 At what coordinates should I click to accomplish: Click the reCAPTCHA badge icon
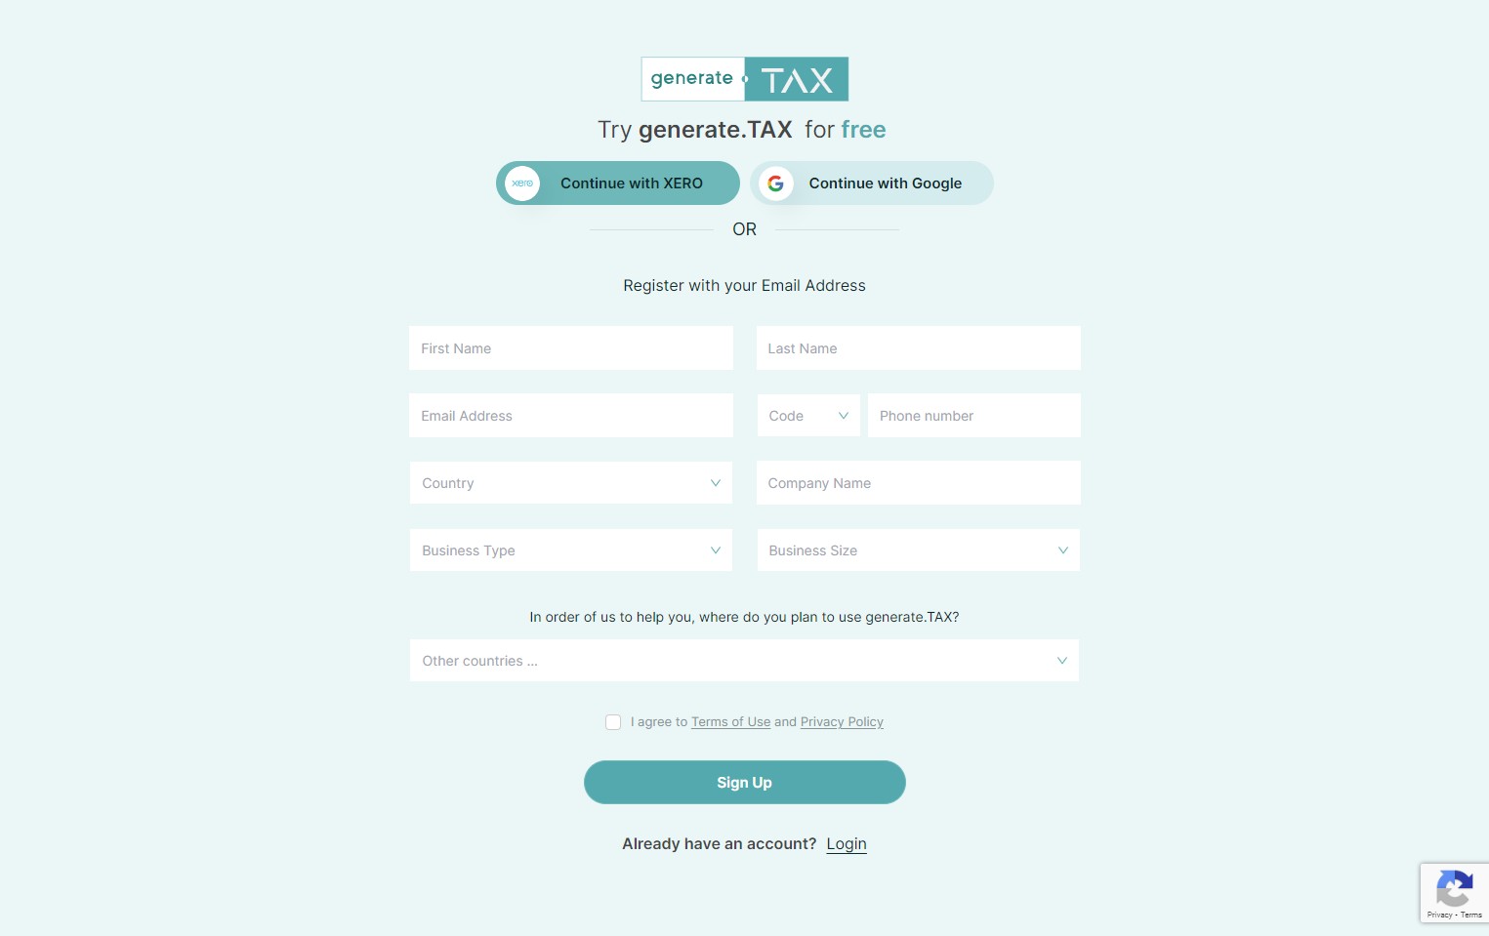1454,889
